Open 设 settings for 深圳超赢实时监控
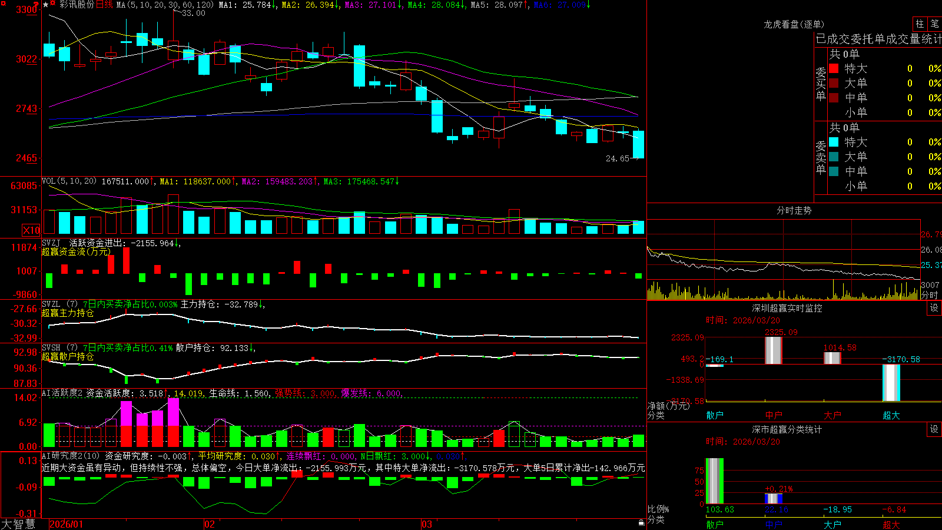The width and height of the screenshot is (942, 530). click(x=934, y=308)
